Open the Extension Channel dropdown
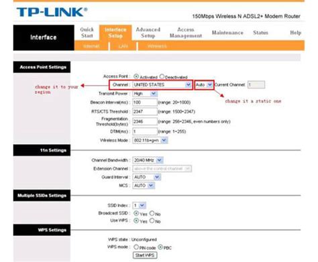 [162, 169]
